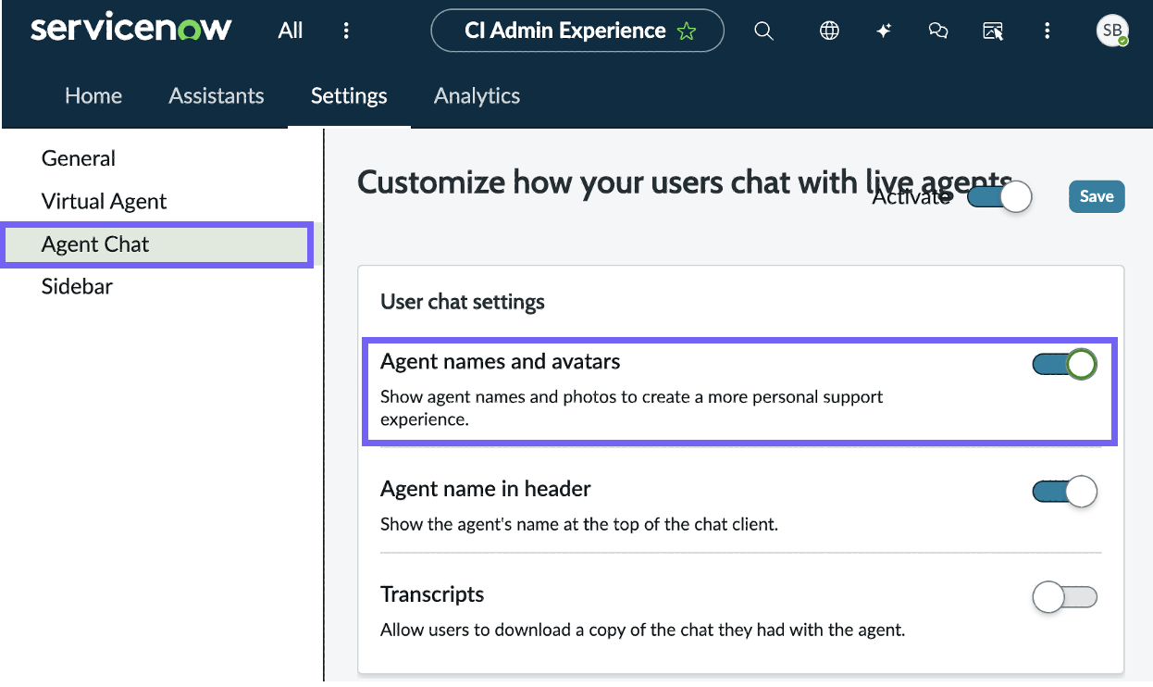This screenshot has height=687, width=1153.
Task: Click the 'Transcripts' label
Action: 432,594
